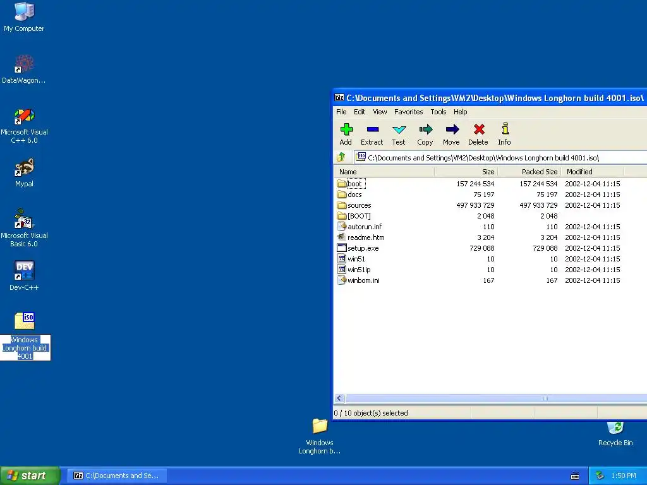Open the Tools menu
This screenshot has width=647, height=485.
[x=438, y=112]
